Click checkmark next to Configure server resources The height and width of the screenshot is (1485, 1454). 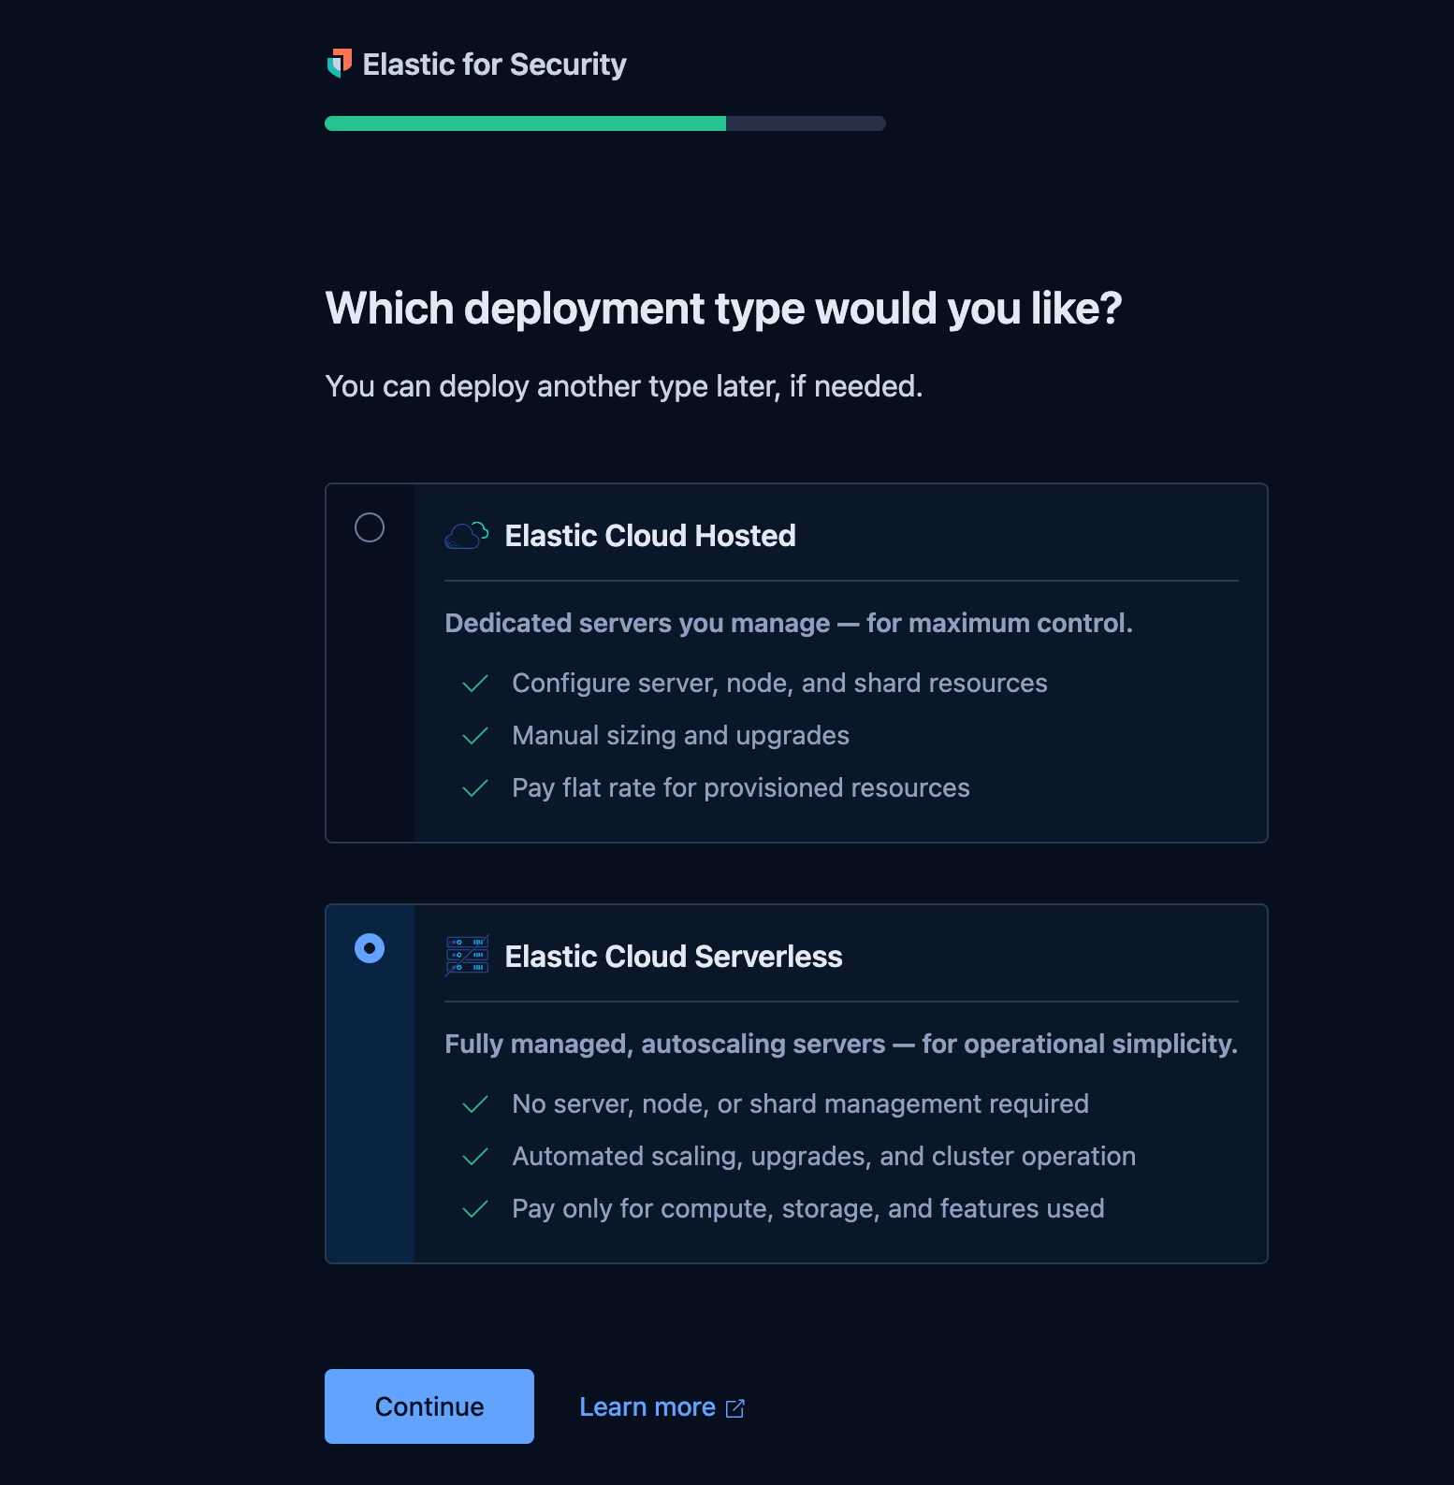tap(475, 684)
